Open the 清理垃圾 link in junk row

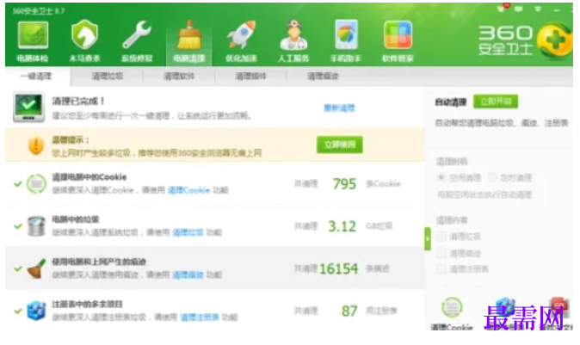click(188, 232)
